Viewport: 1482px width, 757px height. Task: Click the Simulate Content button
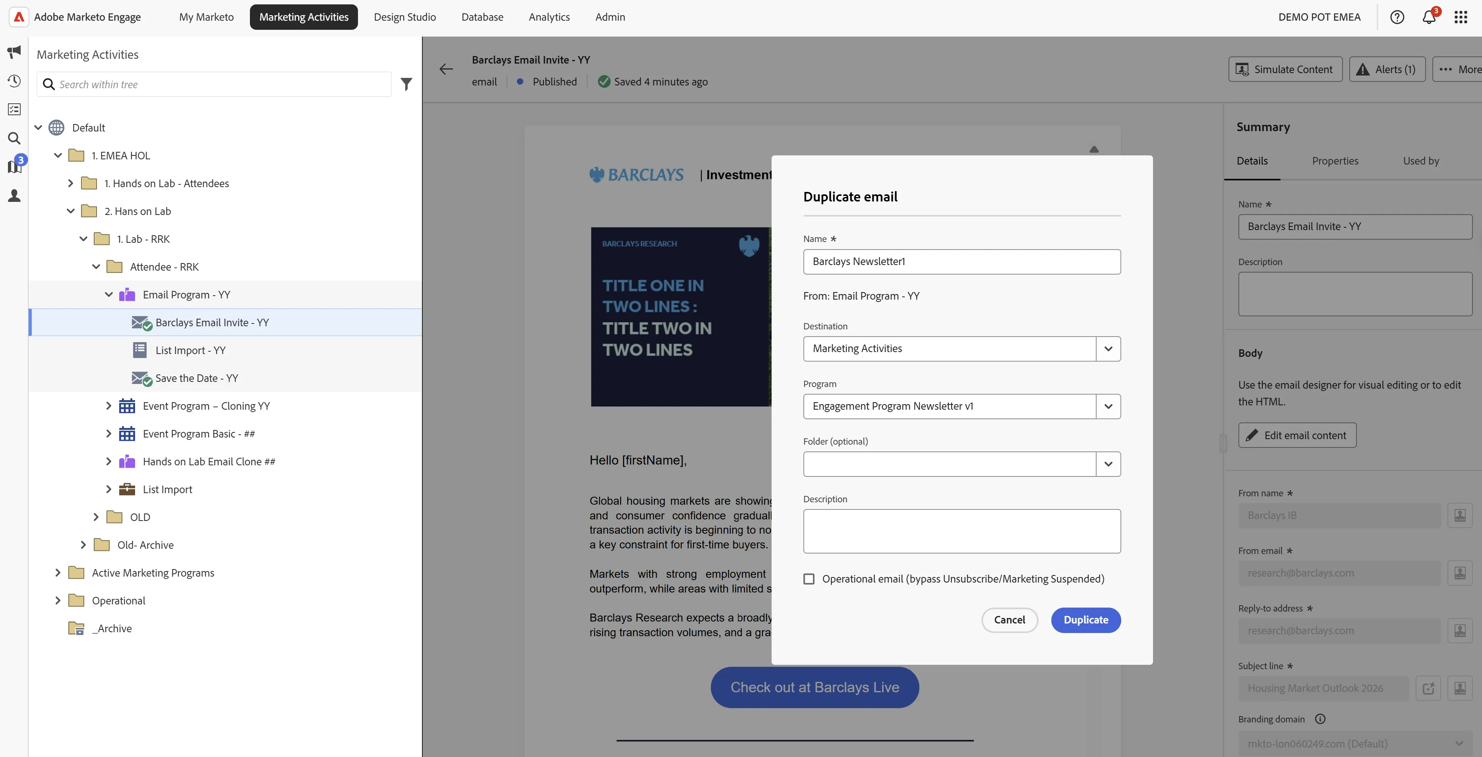pos(1285,70)
